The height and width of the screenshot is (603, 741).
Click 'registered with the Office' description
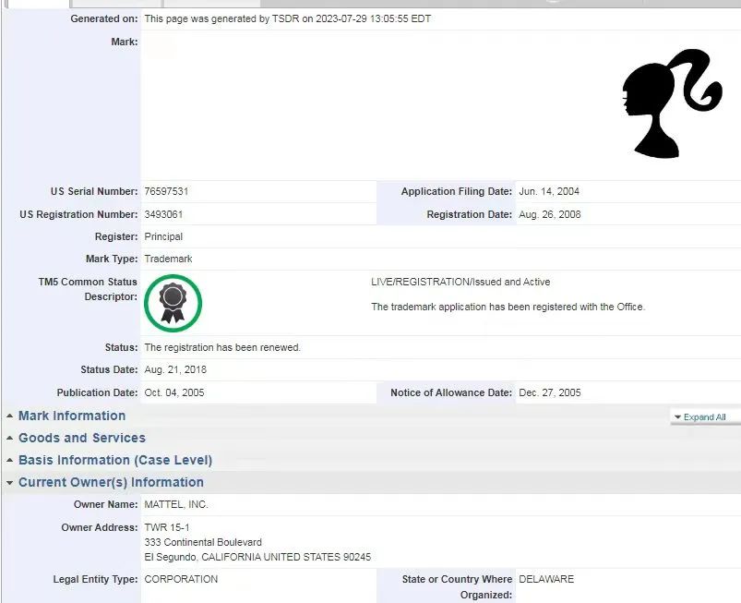[x=508, y=307]
